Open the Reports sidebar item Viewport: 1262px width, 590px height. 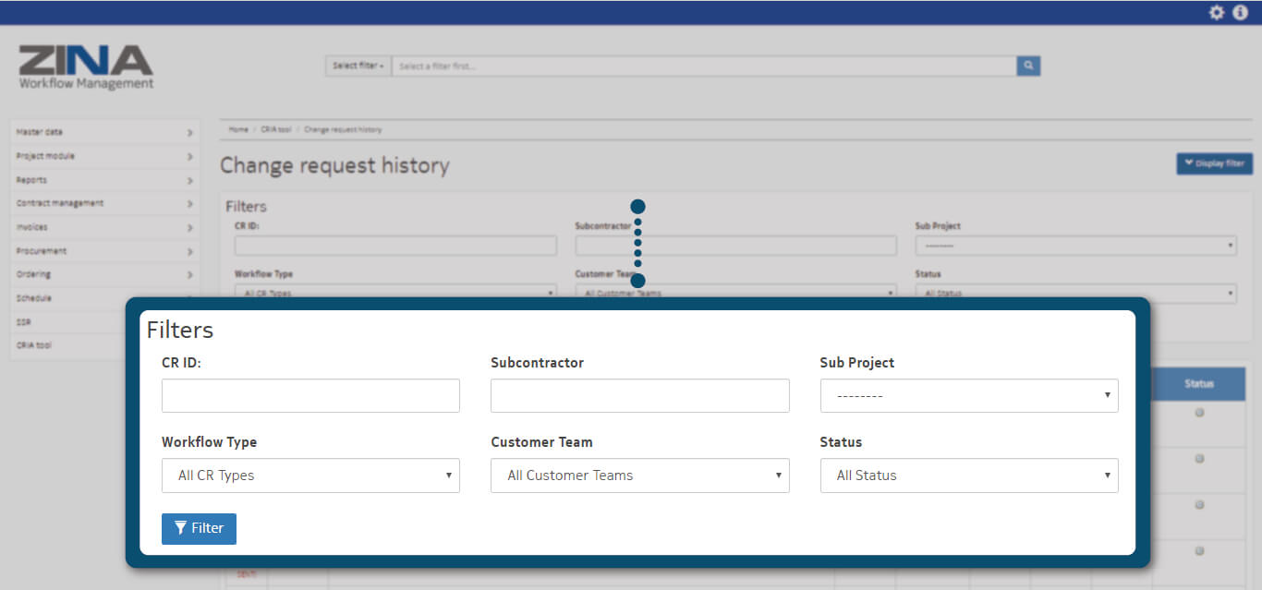(103, 180)
